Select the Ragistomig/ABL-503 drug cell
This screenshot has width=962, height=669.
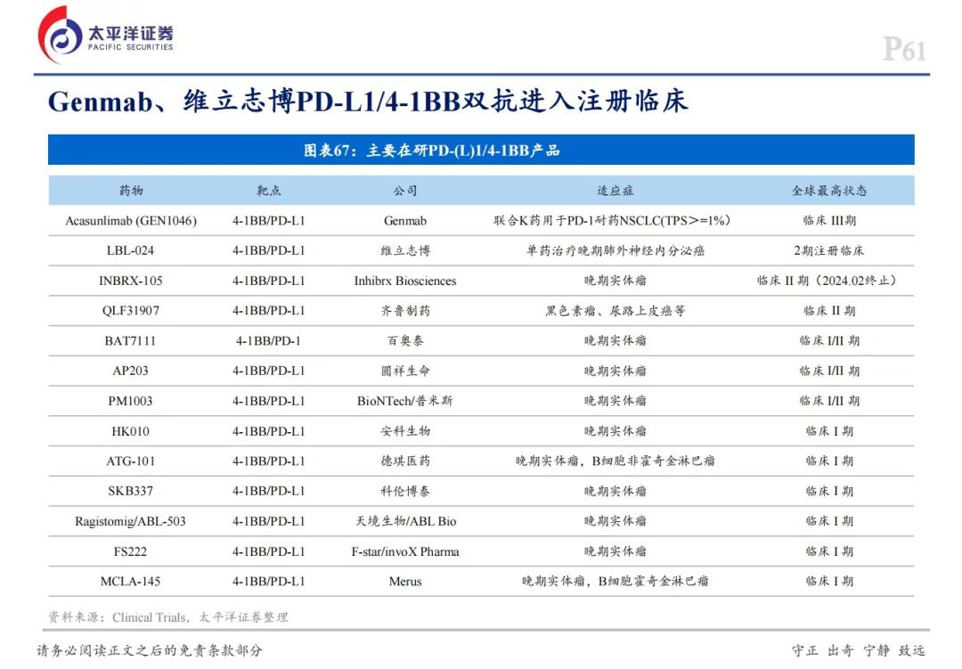click(x=130, y=521)
